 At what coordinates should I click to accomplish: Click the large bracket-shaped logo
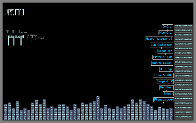coord(19,12)
